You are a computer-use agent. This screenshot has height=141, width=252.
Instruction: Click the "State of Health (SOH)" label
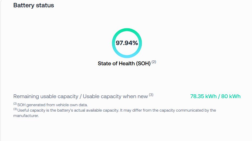pyautogui.click(x=124, y=64)
